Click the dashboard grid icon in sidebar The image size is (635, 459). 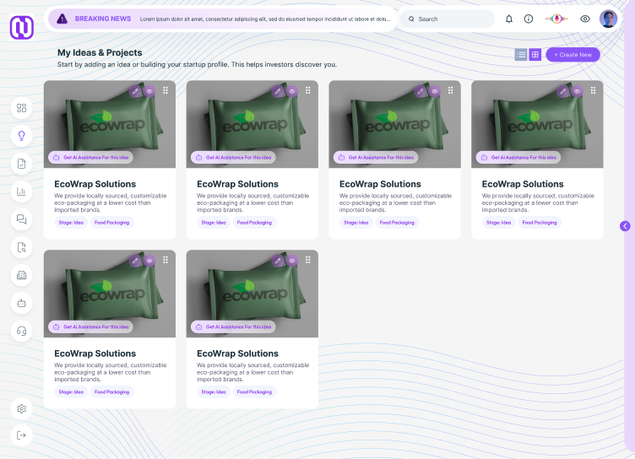(x=22, y=108)
